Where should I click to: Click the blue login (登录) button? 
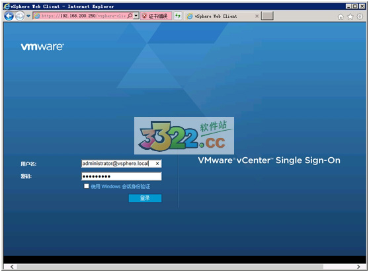[145, 198]
